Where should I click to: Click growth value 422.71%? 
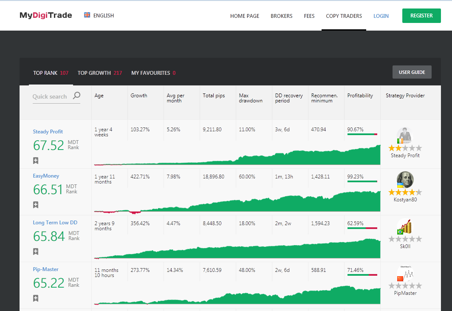pos(140,176)
